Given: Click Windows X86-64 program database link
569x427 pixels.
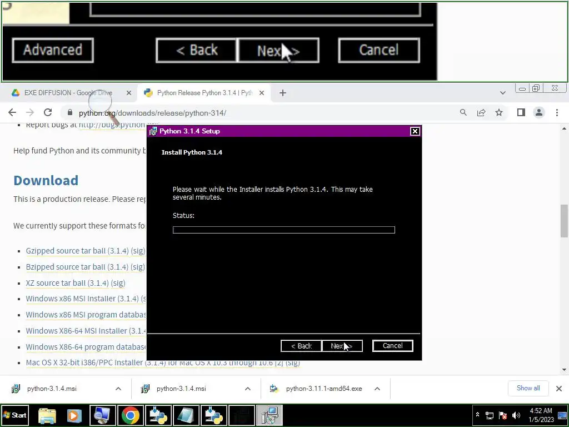Looking at the screenshot, I should point(86,347).
